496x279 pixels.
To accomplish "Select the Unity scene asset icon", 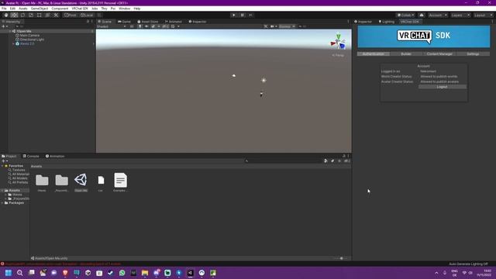I will tap(81, 180).
